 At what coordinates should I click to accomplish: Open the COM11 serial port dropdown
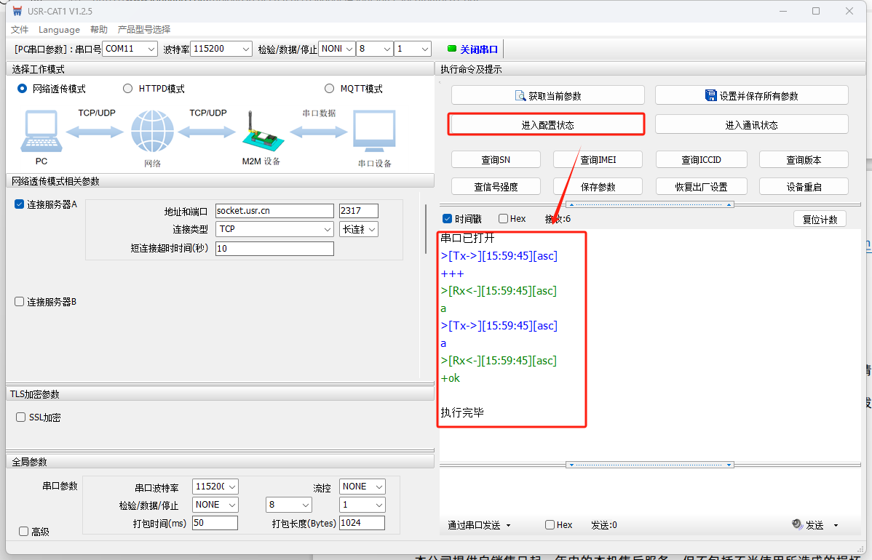(x=130, y=49)
